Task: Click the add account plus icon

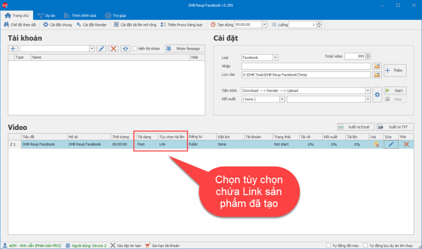Action: (x=13, y=49)
